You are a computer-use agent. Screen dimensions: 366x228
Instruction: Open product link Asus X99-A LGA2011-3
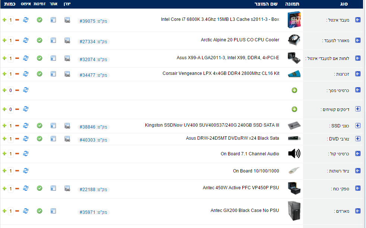pos(228,58)
